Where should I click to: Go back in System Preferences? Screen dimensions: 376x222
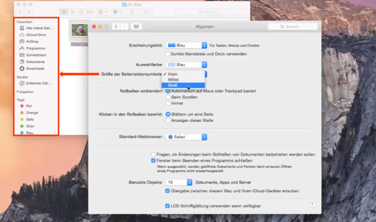(x=116, y=27)
